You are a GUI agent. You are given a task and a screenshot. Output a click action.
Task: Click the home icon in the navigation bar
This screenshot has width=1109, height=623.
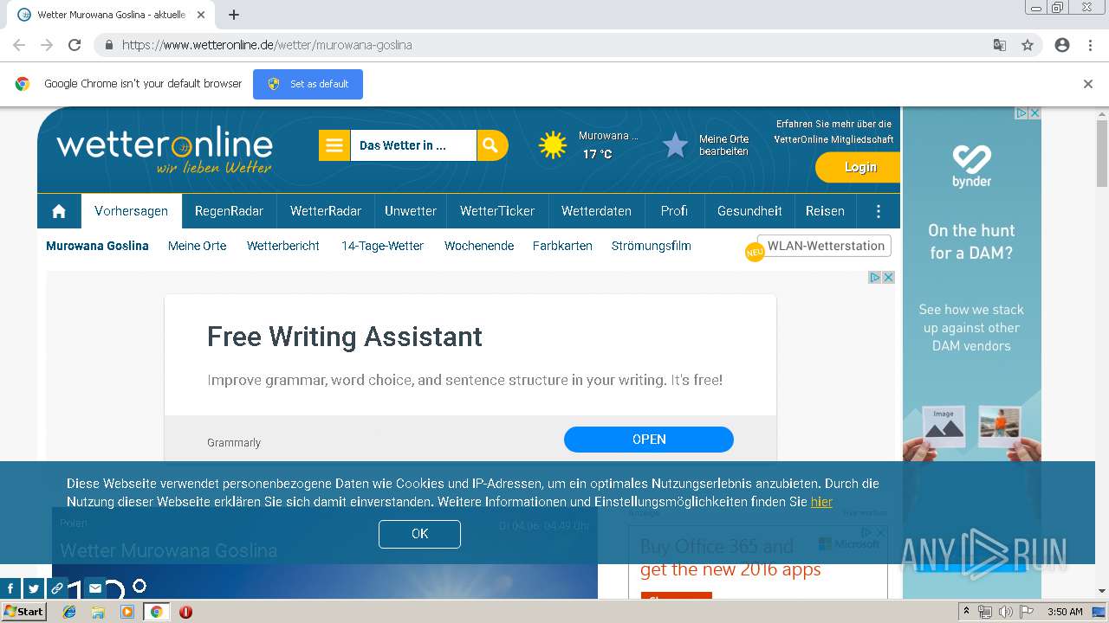[x=59, y=211]
